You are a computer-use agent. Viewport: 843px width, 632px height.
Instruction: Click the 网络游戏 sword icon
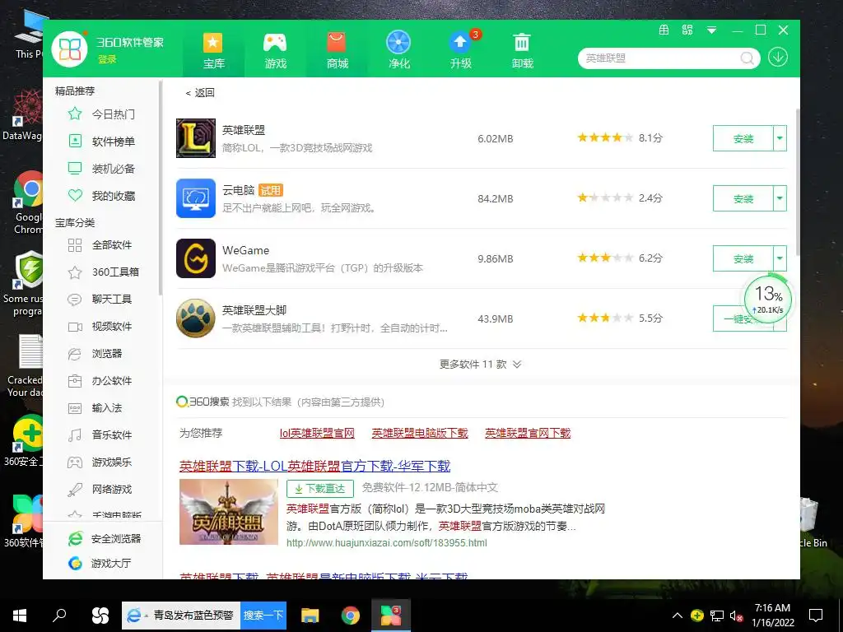click(x=75, y=490)
